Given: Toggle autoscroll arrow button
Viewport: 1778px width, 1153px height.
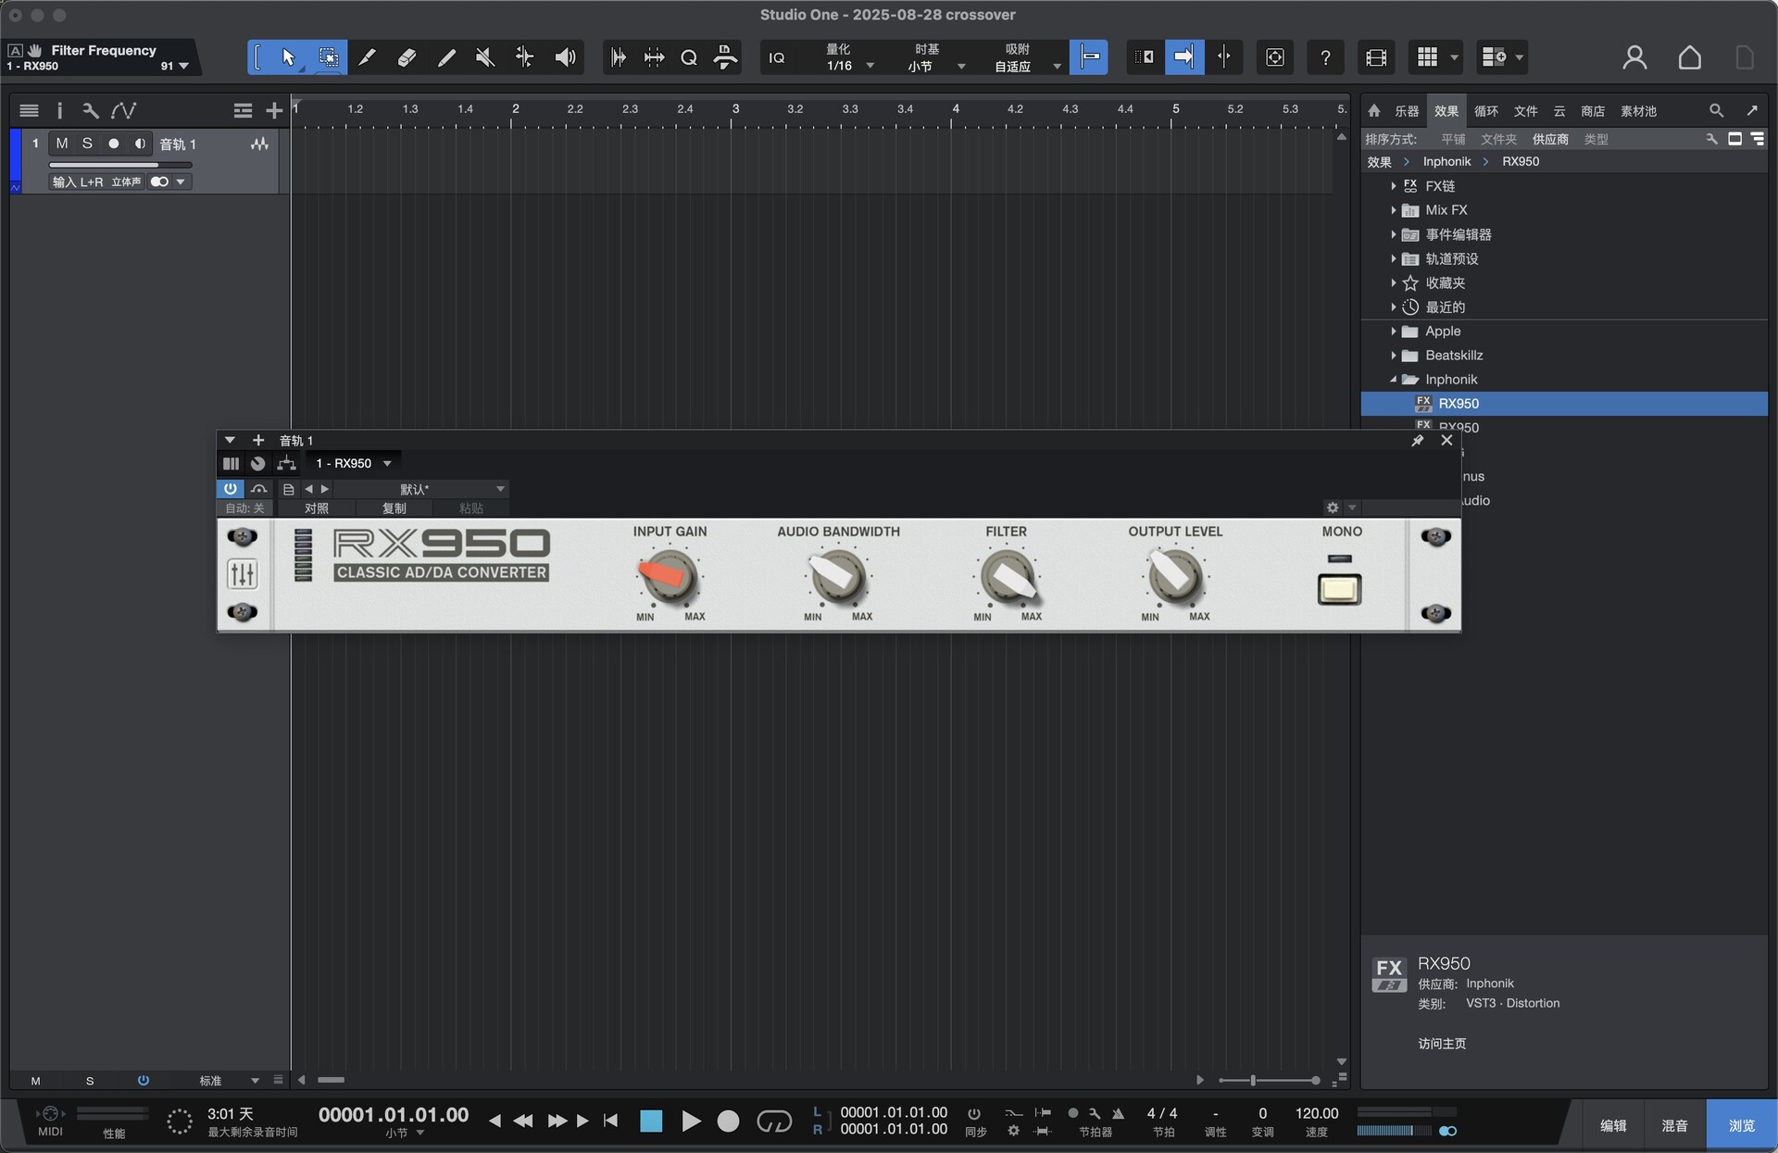Looking at the screenshot, I should tap(1184, 57).
